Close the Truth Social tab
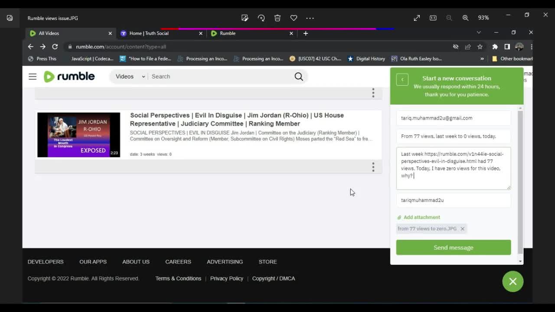The width and height of the screenshot is (555, 312). (x=201, y=33)
